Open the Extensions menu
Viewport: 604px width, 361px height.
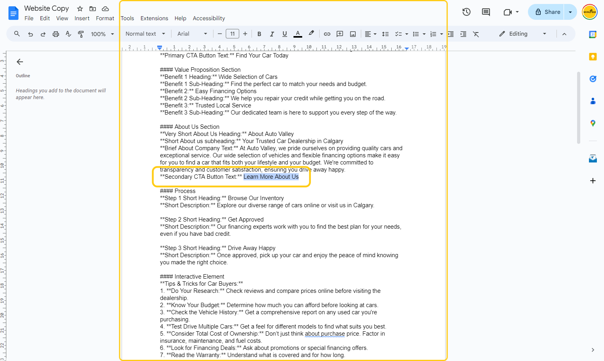point(154,18)
